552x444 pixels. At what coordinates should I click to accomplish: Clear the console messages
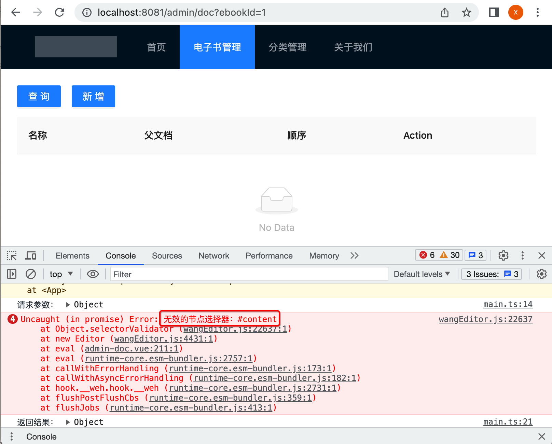coord(31,274)
